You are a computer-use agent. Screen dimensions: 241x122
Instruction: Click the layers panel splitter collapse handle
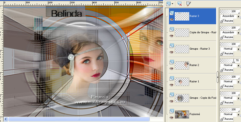[218, 77]
